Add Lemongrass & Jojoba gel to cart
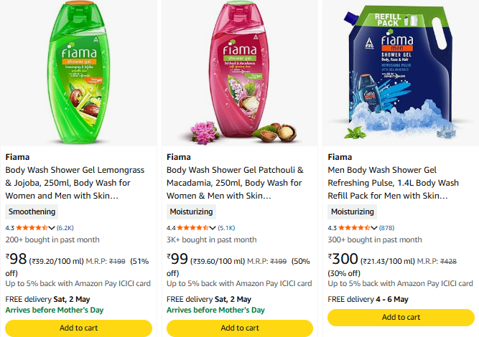Screen dimensions: 479x337 (79, 328)
